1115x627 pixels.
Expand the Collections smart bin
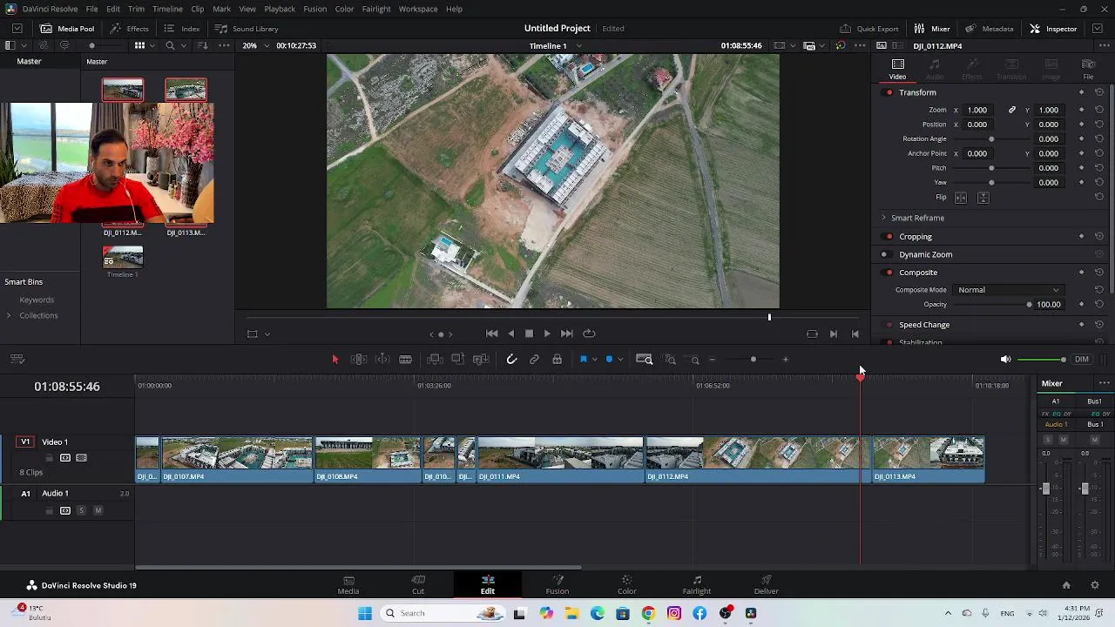pos(9,315)
